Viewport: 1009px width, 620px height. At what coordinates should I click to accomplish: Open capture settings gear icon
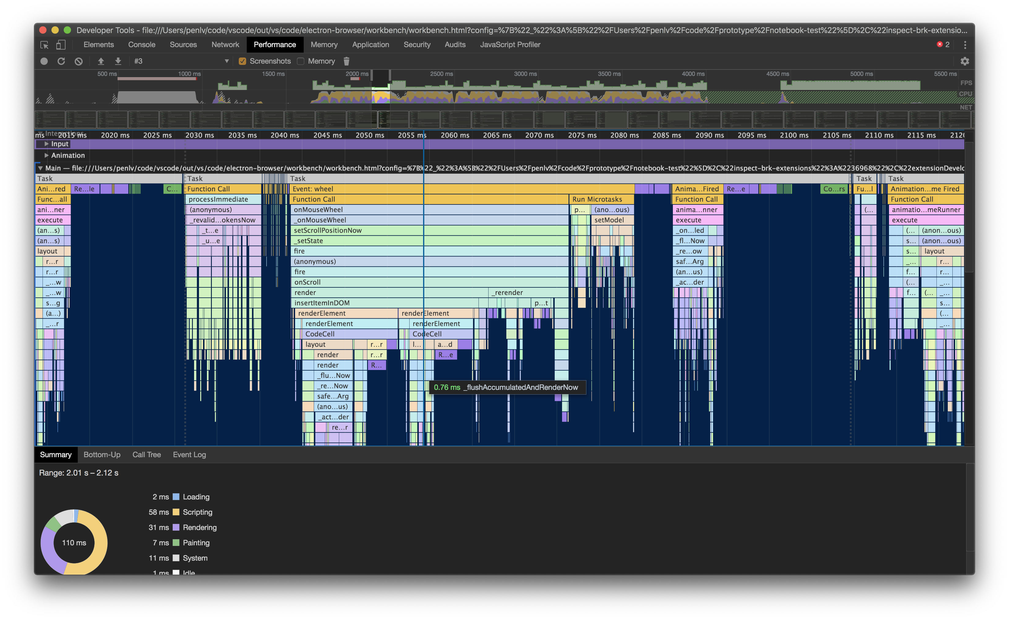tap(964, 61)
